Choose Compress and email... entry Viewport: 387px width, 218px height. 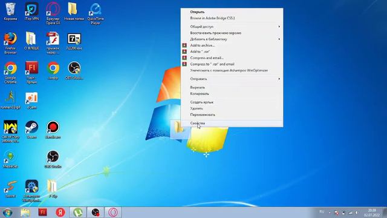pos(232,58)
